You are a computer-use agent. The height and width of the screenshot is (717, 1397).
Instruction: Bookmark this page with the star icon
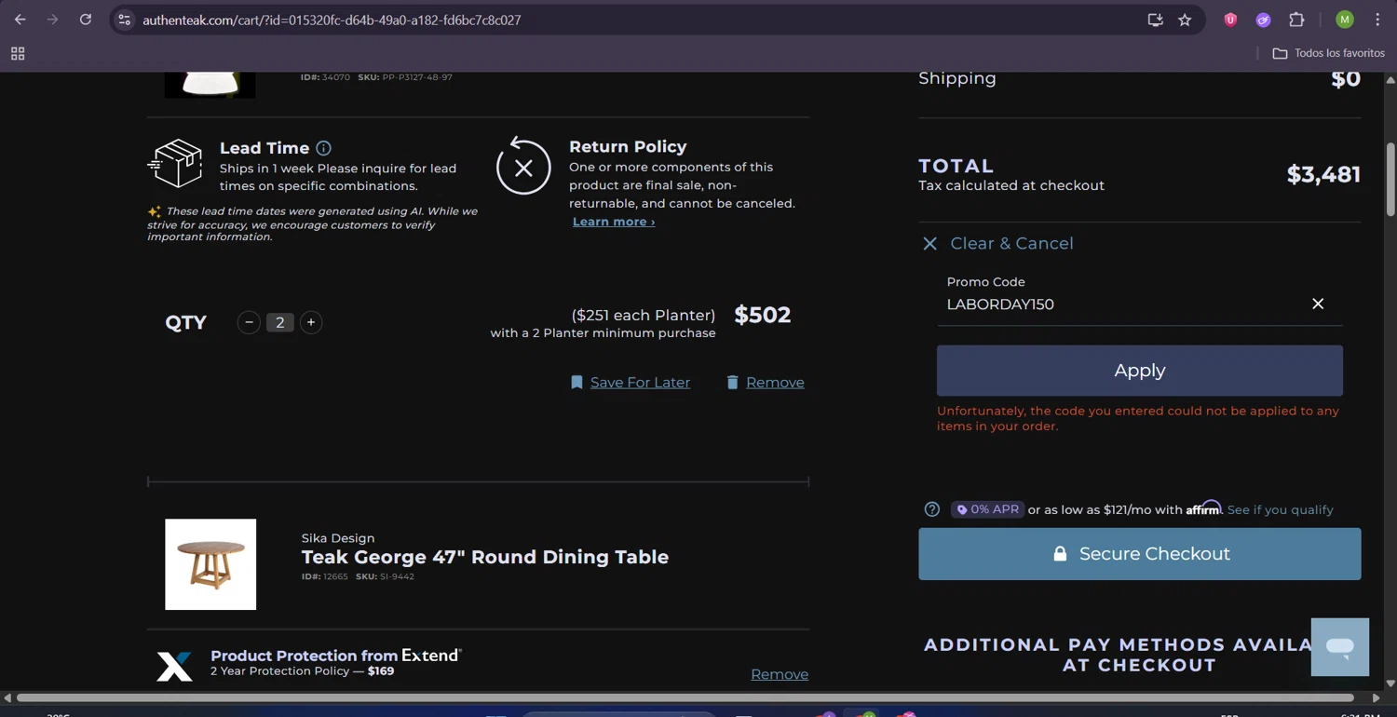point(1185,20)
